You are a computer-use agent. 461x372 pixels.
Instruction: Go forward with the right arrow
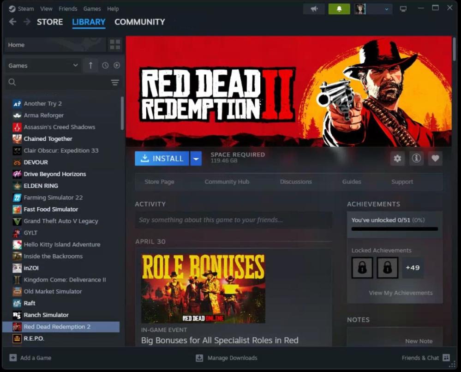(x=27, y=22)
